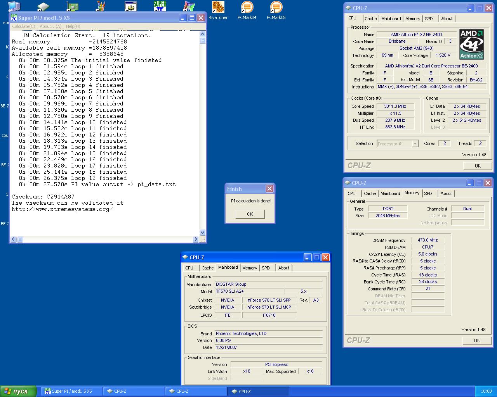The height and width of the screenshot is (397, 497).
Task: Open About tab in the top-right CPU-Z window
Action: click(447, 19)
